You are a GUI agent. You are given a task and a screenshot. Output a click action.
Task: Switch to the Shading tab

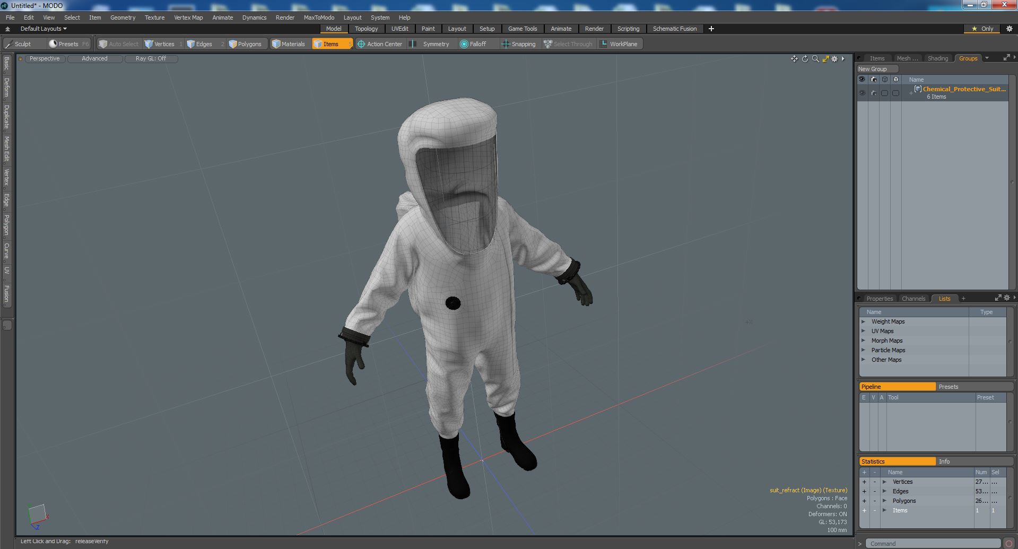(x=937, y=58)
